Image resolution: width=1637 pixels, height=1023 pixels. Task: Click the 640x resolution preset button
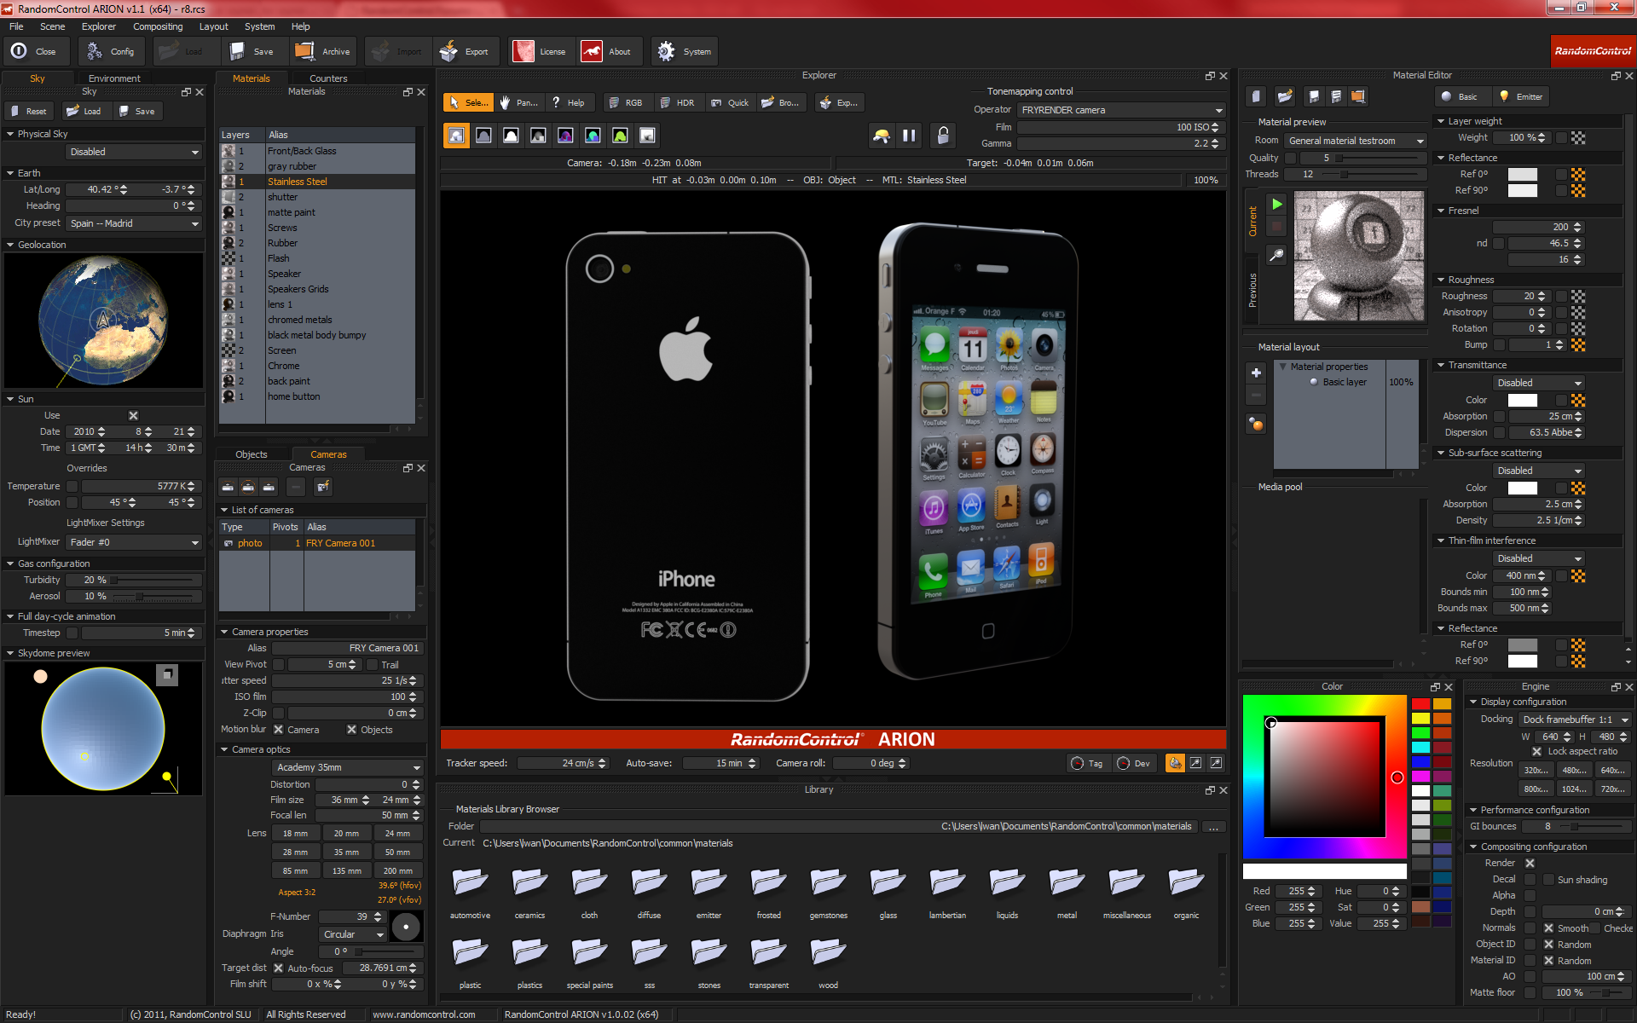tap(1611, 770)
